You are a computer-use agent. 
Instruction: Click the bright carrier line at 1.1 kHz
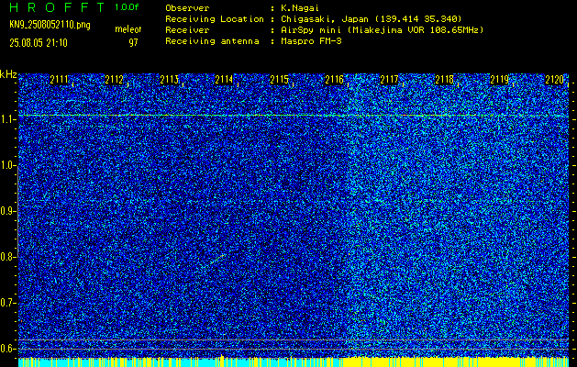click(x=294, y=116)
